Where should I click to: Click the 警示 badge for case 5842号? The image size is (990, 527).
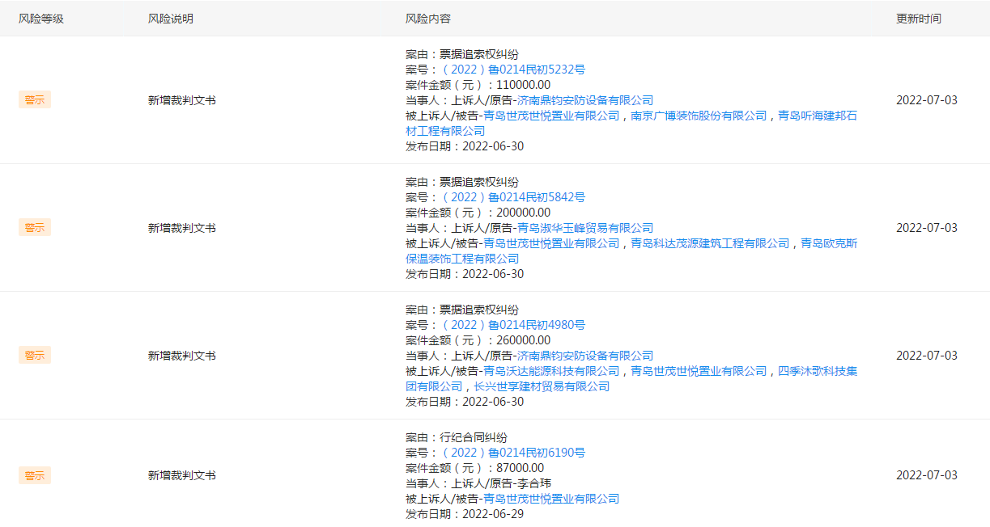35,228
